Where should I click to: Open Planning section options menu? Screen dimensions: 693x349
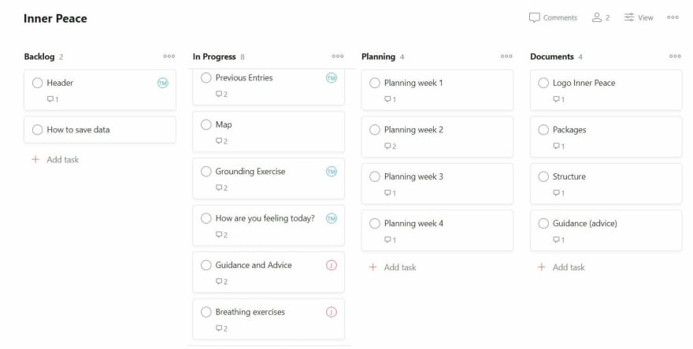(x=506, y=56)
